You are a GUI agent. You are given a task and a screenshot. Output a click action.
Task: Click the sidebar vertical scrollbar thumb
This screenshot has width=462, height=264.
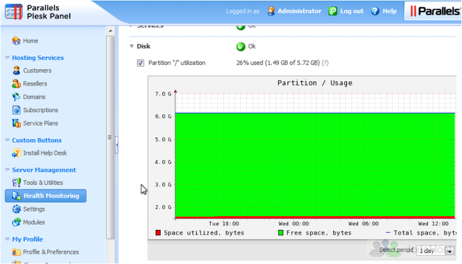(110, 137)
